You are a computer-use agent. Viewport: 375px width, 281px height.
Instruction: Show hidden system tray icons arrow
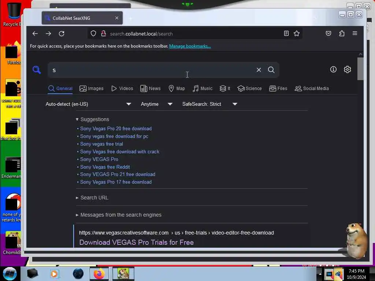pyautogui.click(x=320, y=274)
